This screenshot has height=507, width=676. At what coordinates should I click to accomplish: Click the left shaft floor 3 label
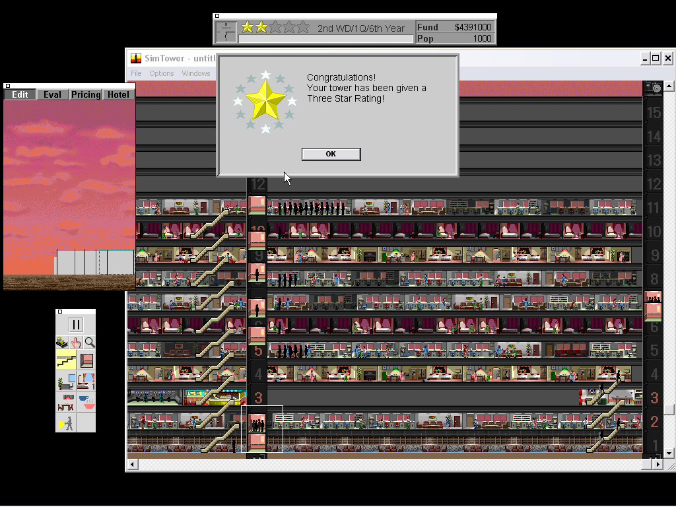click(258, 397)
